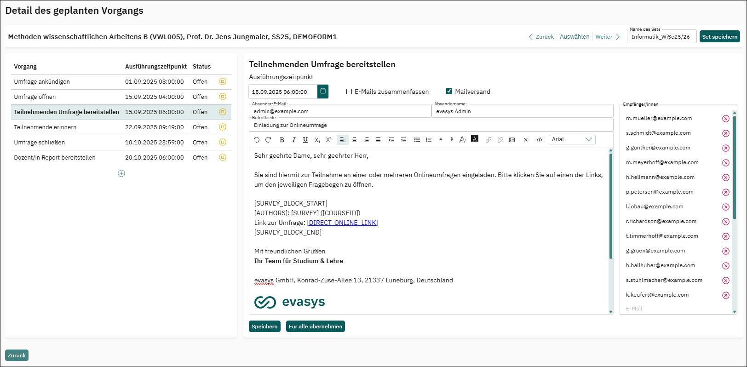This screenshot has width=747, height=367.
Task: Click the Für alle übernehmen button
Action: 315,327
